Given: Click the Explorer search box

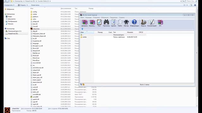Looking at the screenshot, I should tap(192, 1).
